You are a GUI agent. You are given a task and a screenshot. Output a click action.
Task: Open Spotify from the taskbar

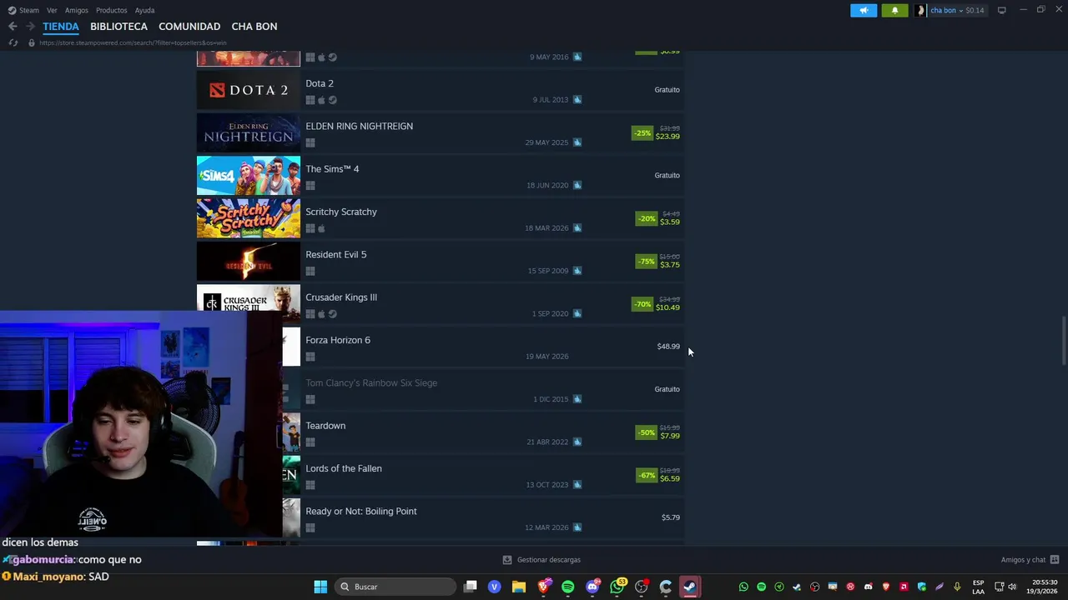(568, 587)
